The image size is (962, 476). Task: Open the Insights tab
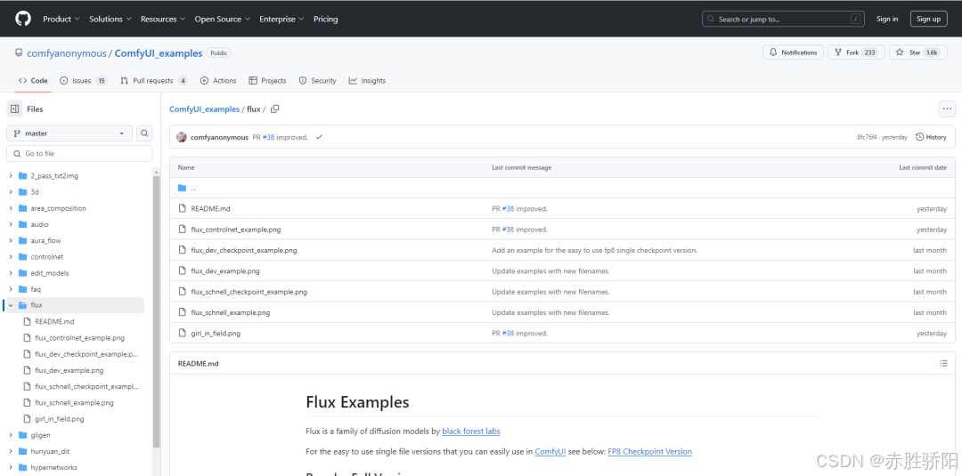click(x=368, y=80)
